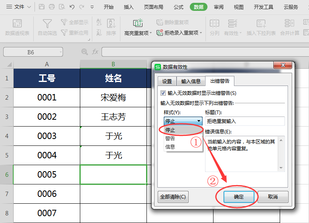Image resolution: width=309 pixels, height=223 pixels.
Task: Expand 拒绝录入重复项 dropdown
Action: (201, 33)
